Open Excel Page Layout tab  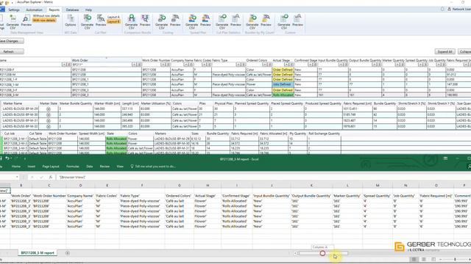51,166
